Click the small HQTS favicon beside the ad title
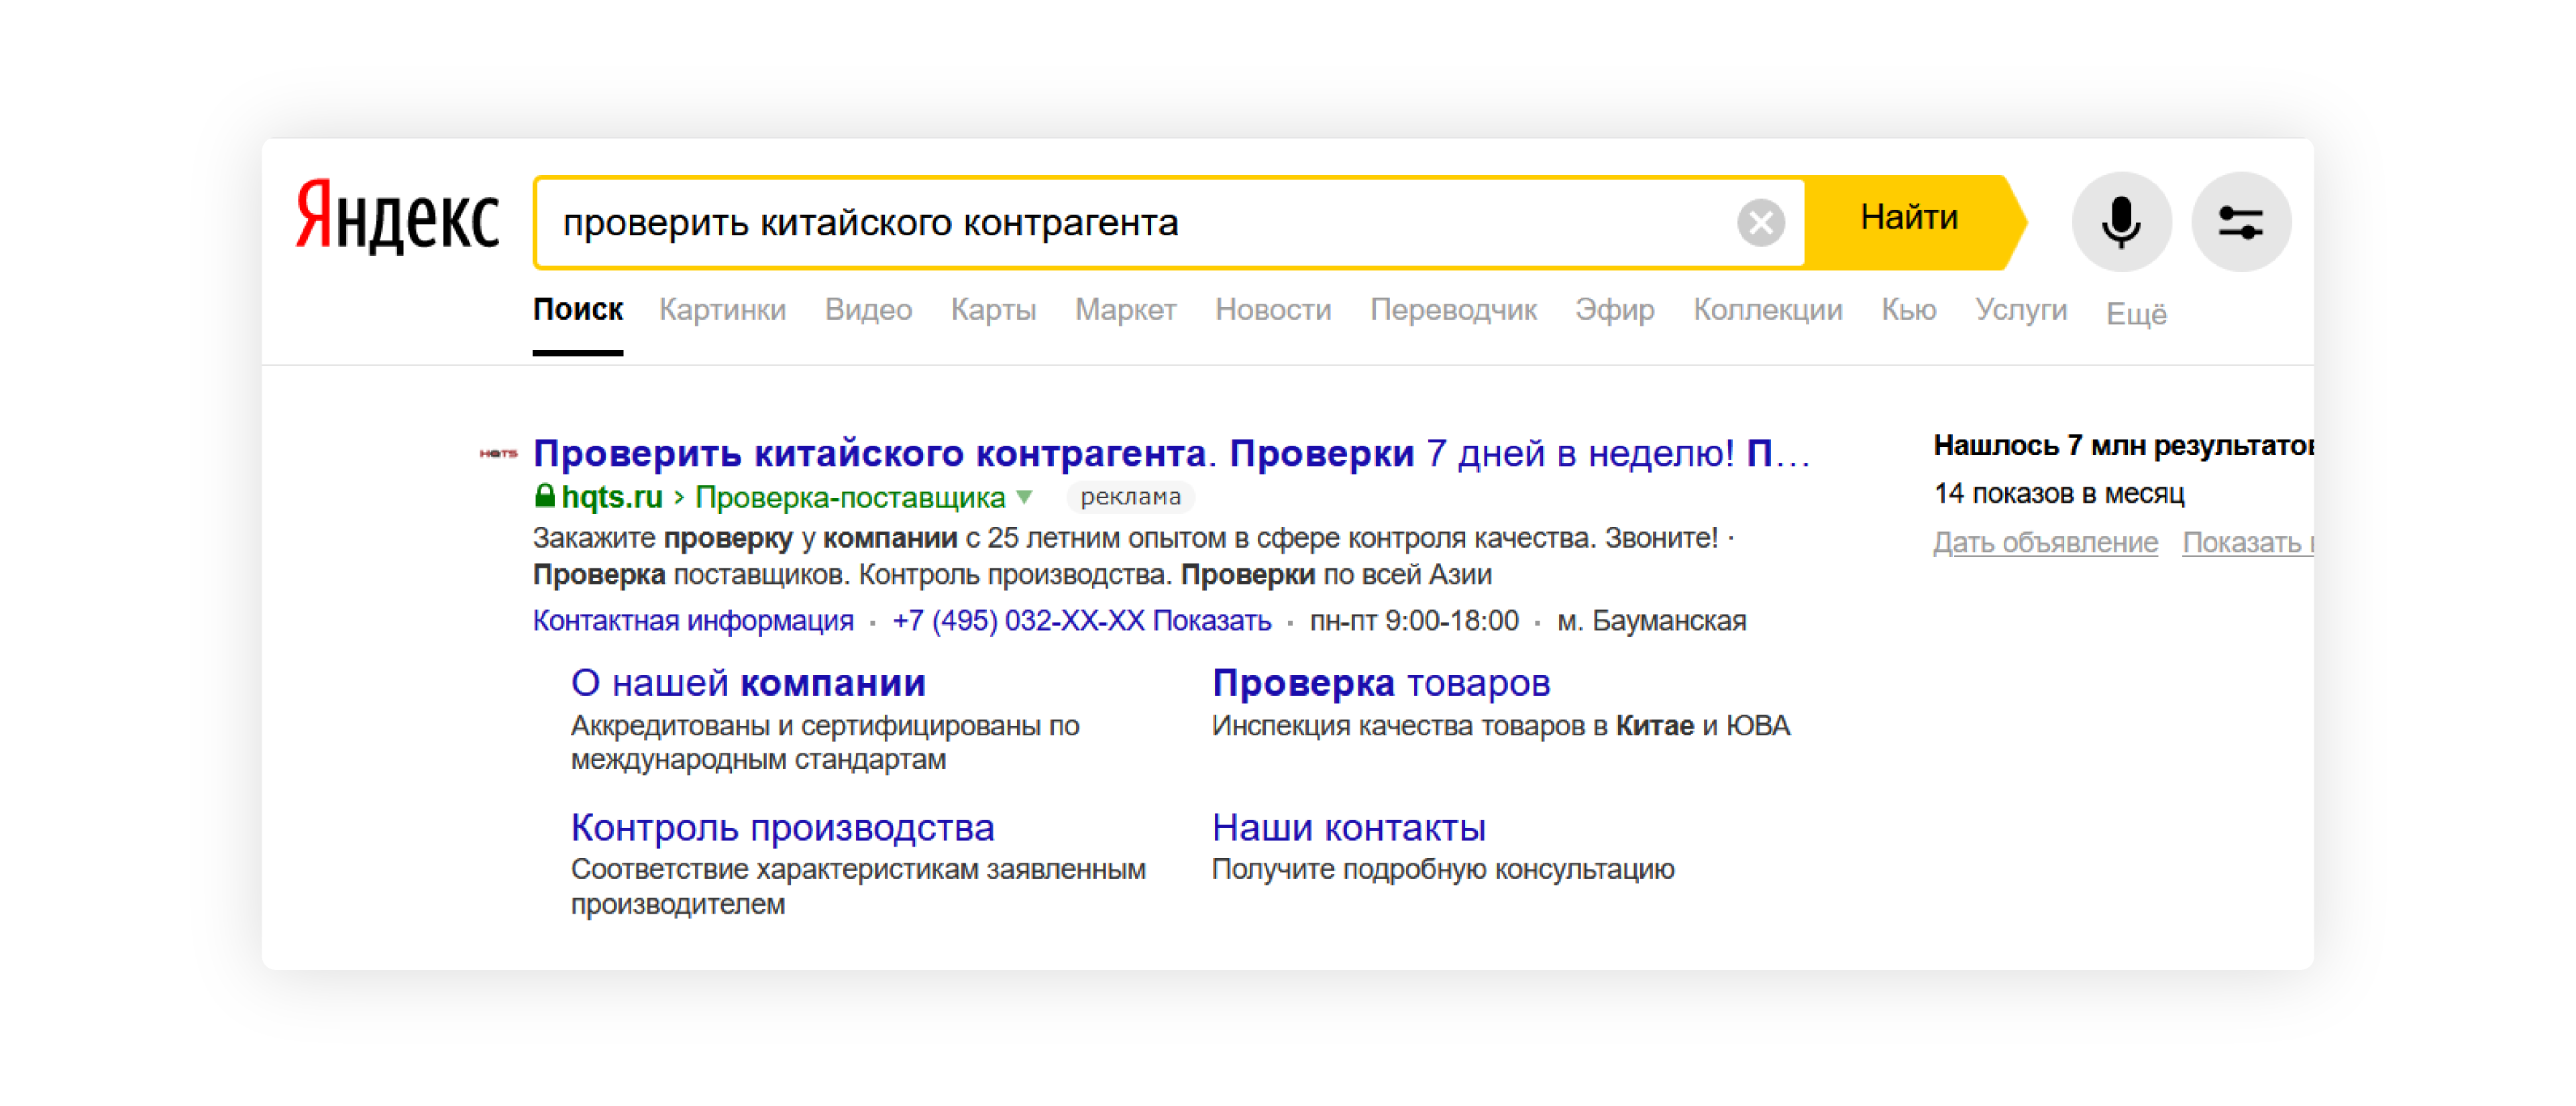 [498, 454]
